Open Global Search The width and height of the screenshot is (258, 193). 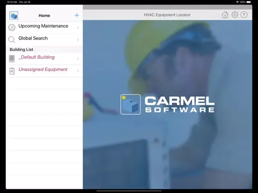click(44, 40)
